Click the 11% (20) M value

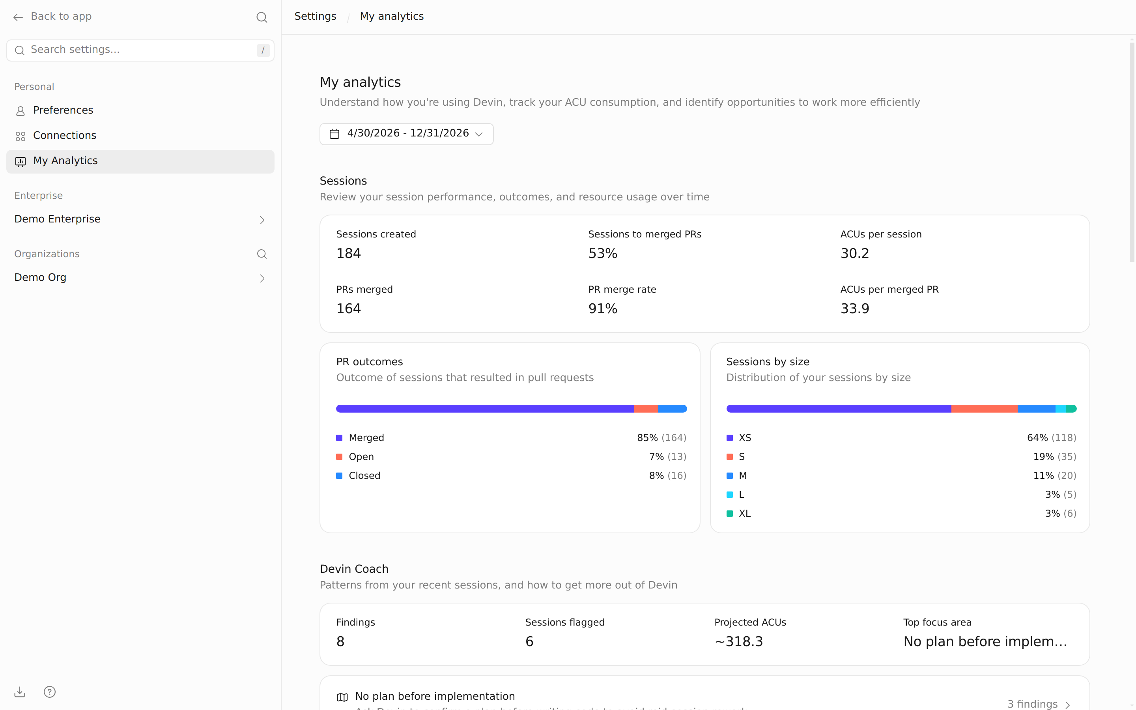coord(1054,476)
